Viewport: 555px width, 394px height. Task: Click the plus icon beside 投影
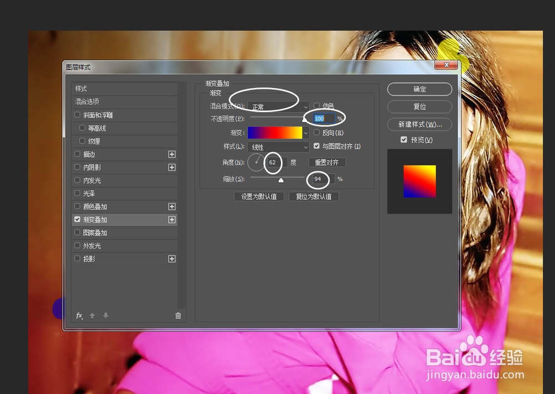click(171, 259)
